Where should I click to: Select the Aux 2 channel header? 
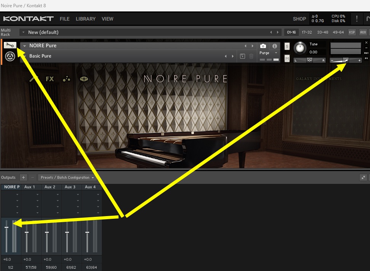[51, 187]
